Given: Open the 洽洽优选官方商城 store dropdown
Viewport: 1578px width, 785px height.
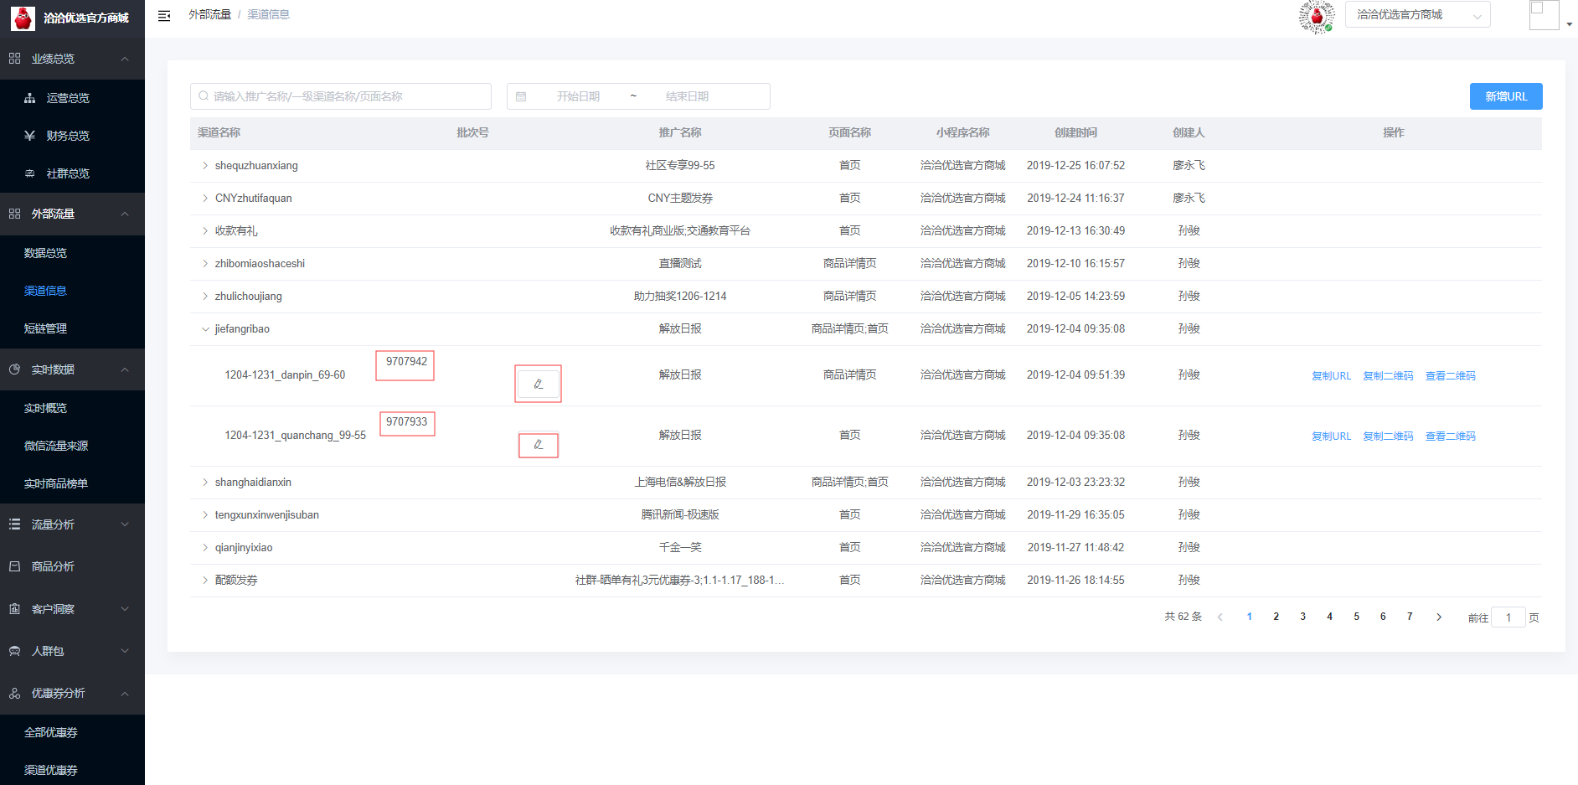Looking at the screenshot, I should pos(1417,15).
